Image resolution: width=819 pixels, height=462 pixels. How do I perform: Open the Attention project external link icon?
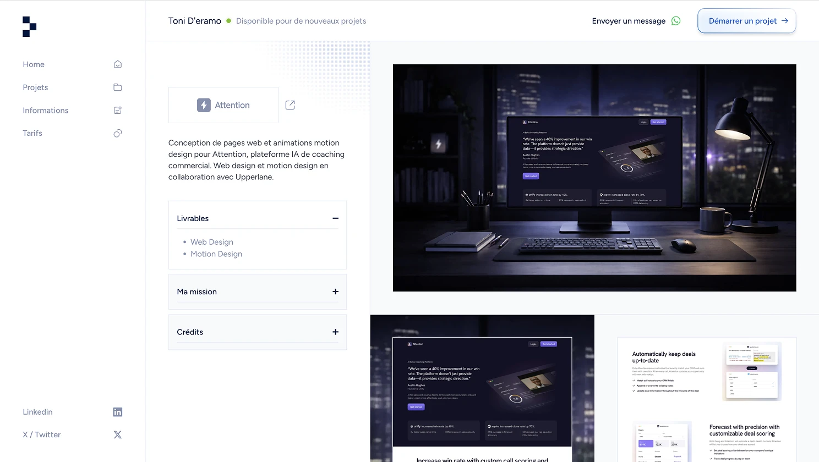point(290,104)
